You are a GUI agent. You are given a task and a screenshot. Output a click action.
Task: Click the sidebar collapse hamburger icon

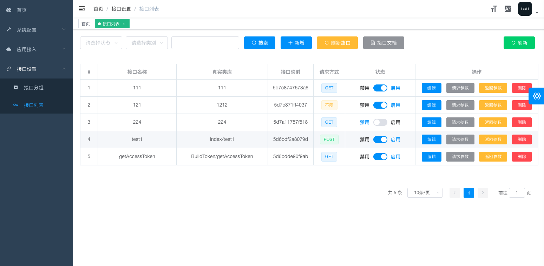coord(82,9)
